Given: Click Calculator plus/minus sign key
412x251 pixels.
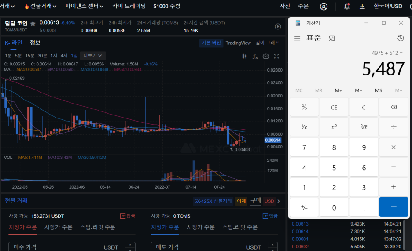Looking at the screenshot, I should coord(304,208).
